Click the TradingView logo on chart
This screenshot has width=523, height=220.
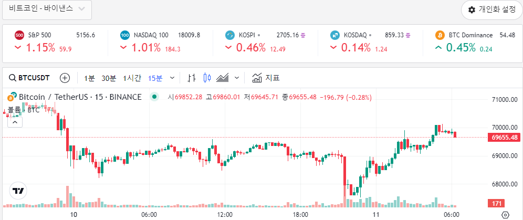(x=18, y=191)
